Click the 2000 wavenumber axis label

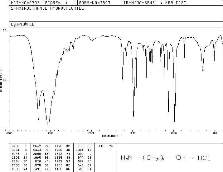coord(91,133)
